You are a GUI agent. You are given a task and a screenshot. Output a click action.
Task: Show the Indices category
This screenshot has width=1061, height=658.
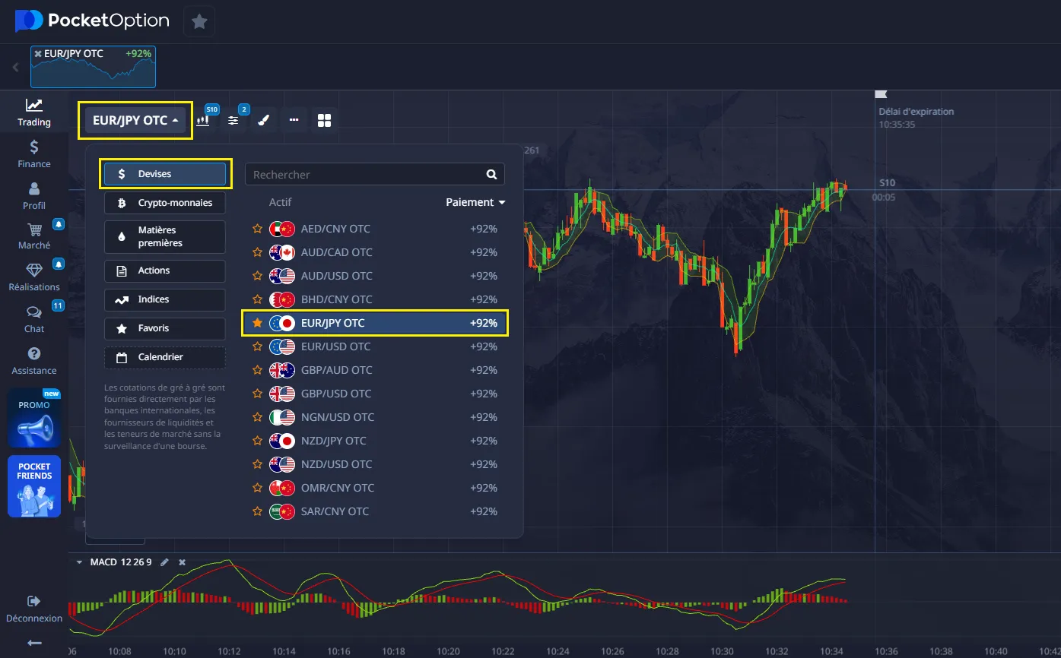coord(165,299)
